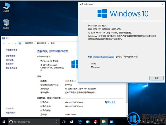
Task: Launch Windows Store from taskbar
Action: (72, 122)
